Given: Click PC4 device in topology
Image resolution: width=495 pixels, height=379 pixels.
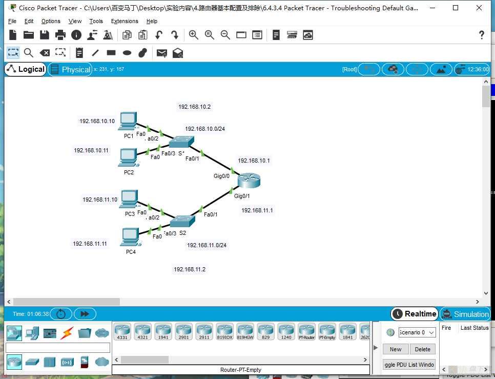Looking at the screenshot, I should (x=130, y=237).
